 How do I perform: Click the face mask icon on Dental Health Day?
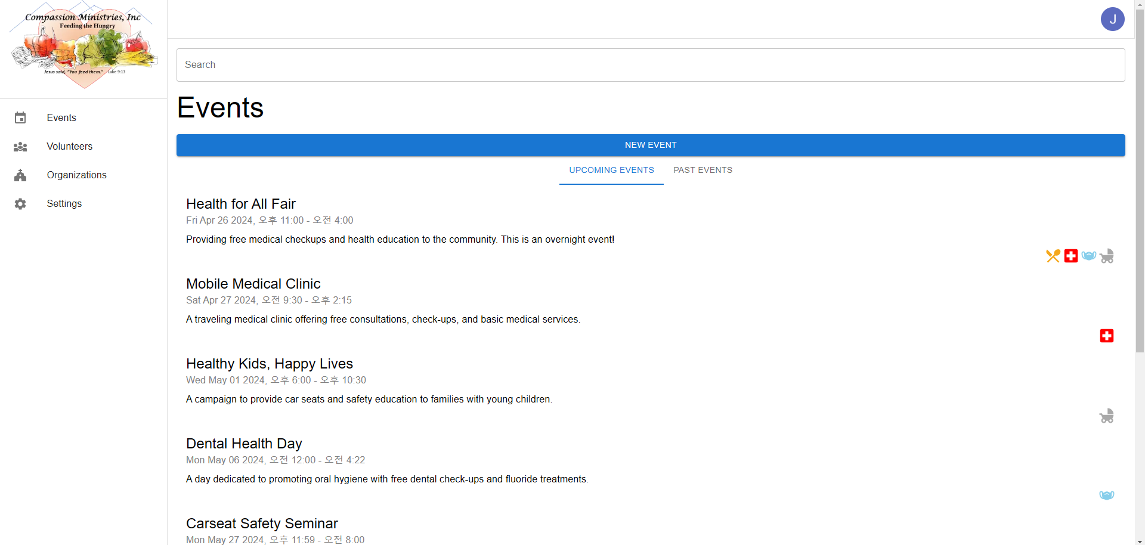coord(1107,496)
